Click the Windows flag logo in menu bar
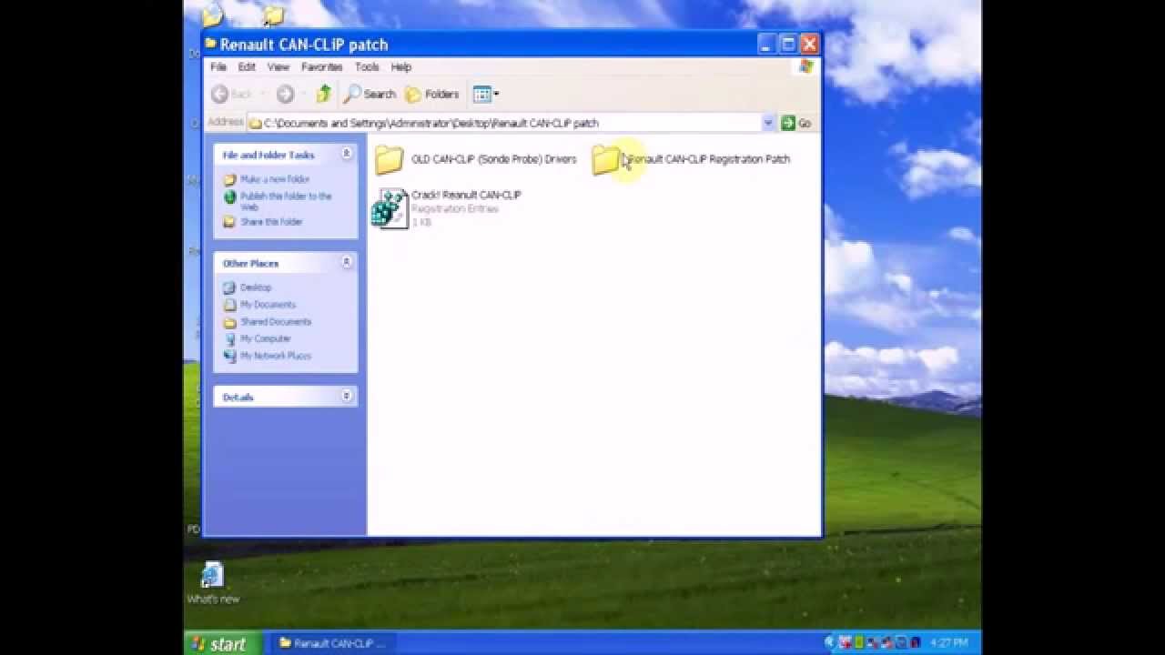 pyautogui.click(x=805, y=67)
